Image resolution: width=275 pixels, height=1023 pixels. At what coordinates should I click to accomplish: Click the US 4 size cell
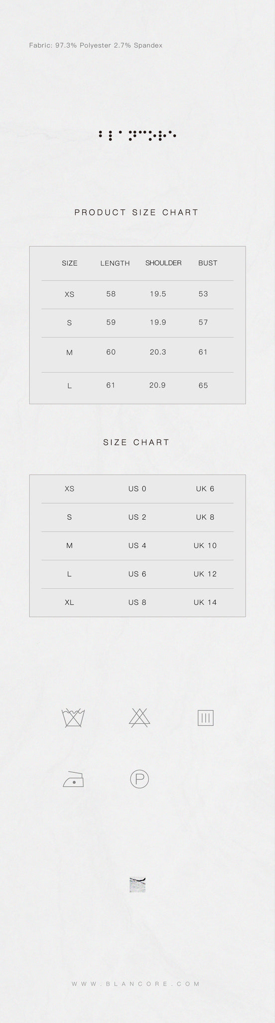pos(137,545)
